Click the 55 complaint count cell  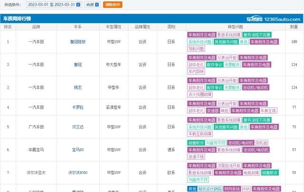294,173
